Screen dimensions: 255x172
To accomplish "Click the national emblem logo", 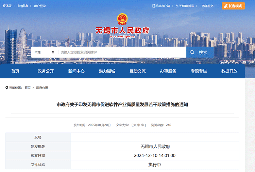I will click(122, 19).
